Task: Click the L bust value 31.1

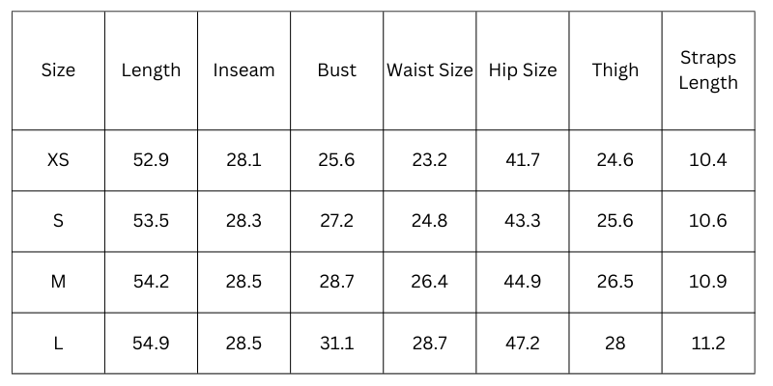Action: pos(336,343)
